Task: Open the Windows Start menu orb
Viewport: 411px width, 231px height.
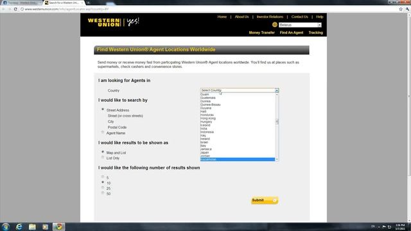Action: click(6, 227)
